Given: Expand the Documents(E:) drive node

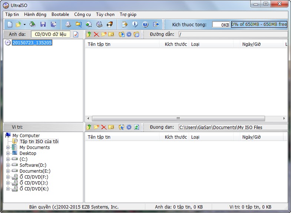Looking at the screenshot, I should click(8, 171).
